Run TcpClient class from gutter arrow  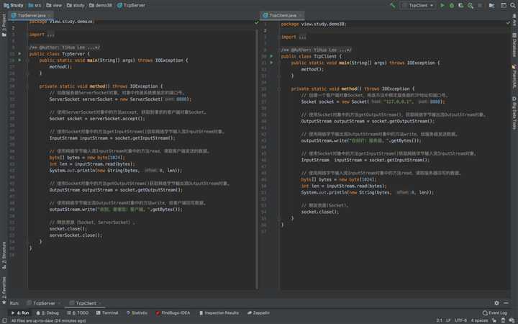tap(271, 56)
